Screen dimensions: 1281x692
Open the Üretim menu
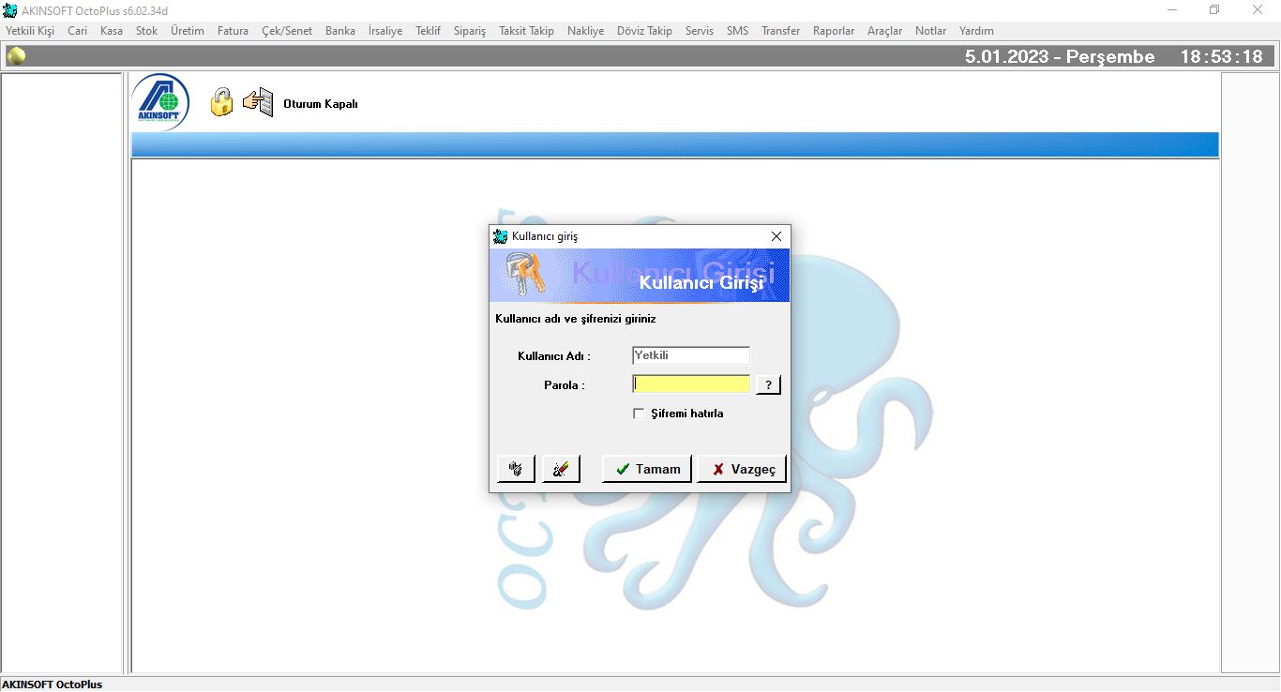(x=188, y=31)
